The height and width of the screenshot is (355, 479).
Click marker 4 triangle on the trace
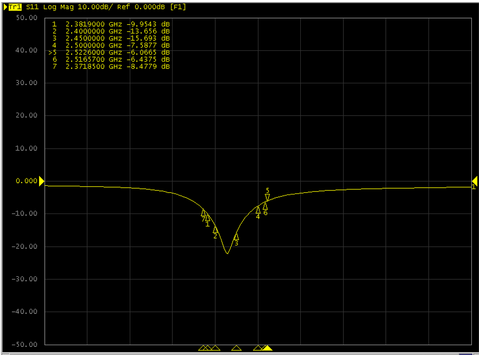[258, 209]
